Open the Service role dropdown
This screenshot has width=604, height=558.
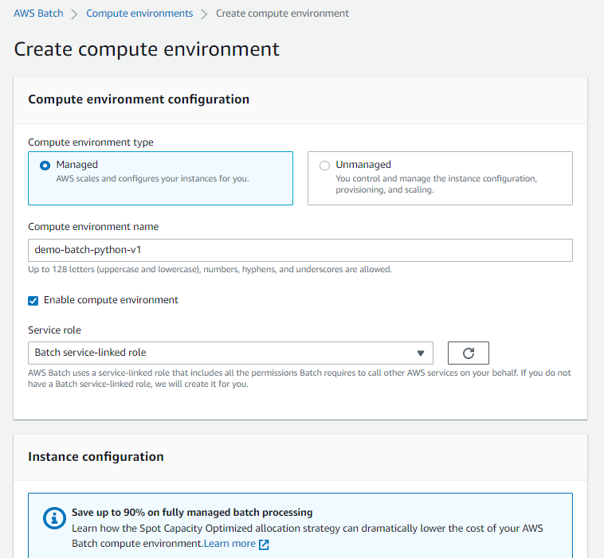pos(230,353)
